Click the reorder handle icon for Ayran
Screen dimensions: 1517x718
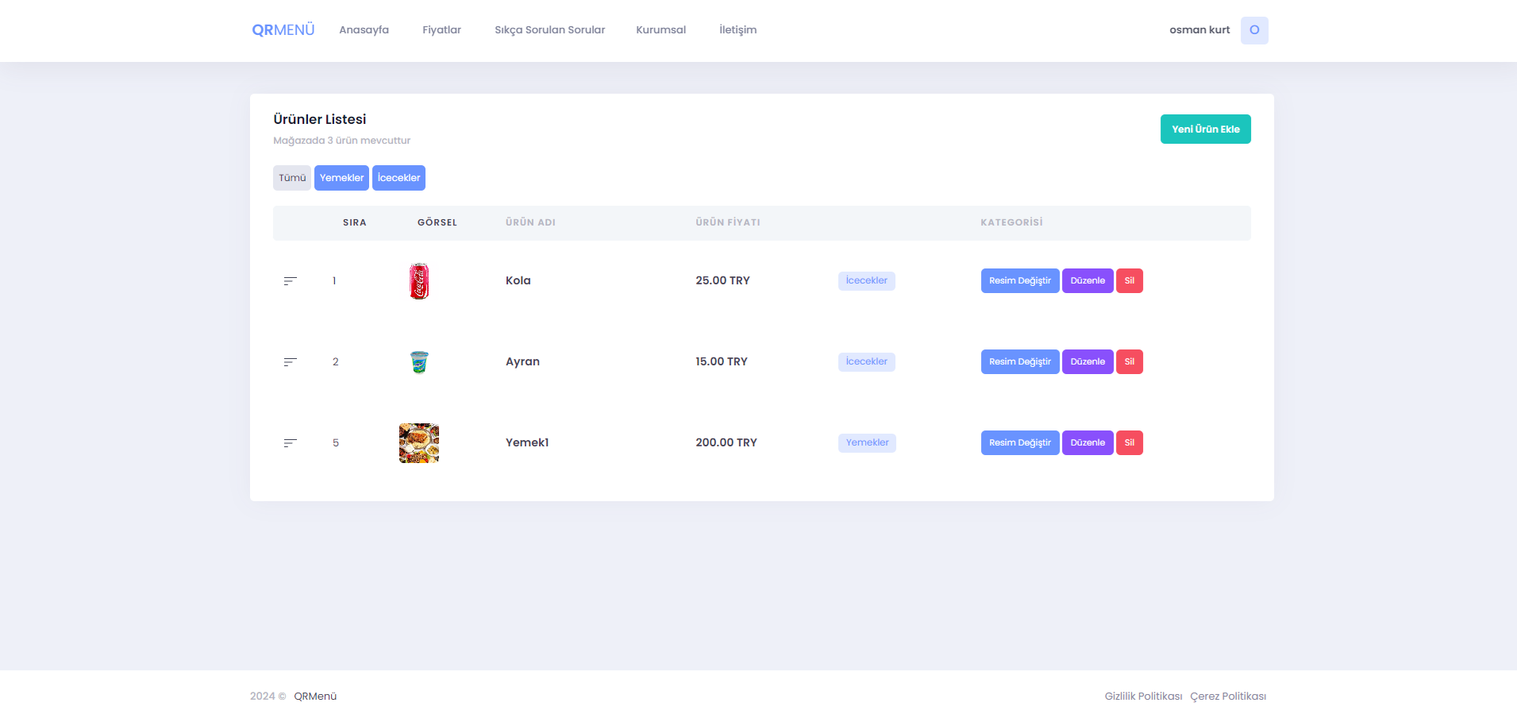(291, 362)
